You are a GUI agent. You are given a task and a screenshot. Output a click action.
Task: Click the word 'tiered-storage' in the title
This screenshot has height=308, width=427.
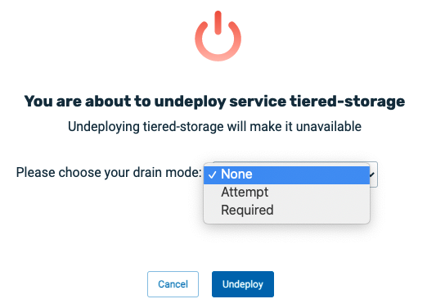coord(347,102)
